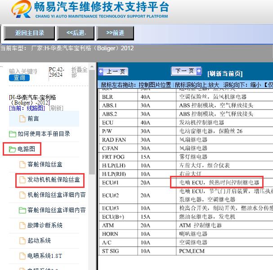Click the sidebar vertical scrollbar thumb
The height and width of the screenshot is (270, 273).
(92, 122)
